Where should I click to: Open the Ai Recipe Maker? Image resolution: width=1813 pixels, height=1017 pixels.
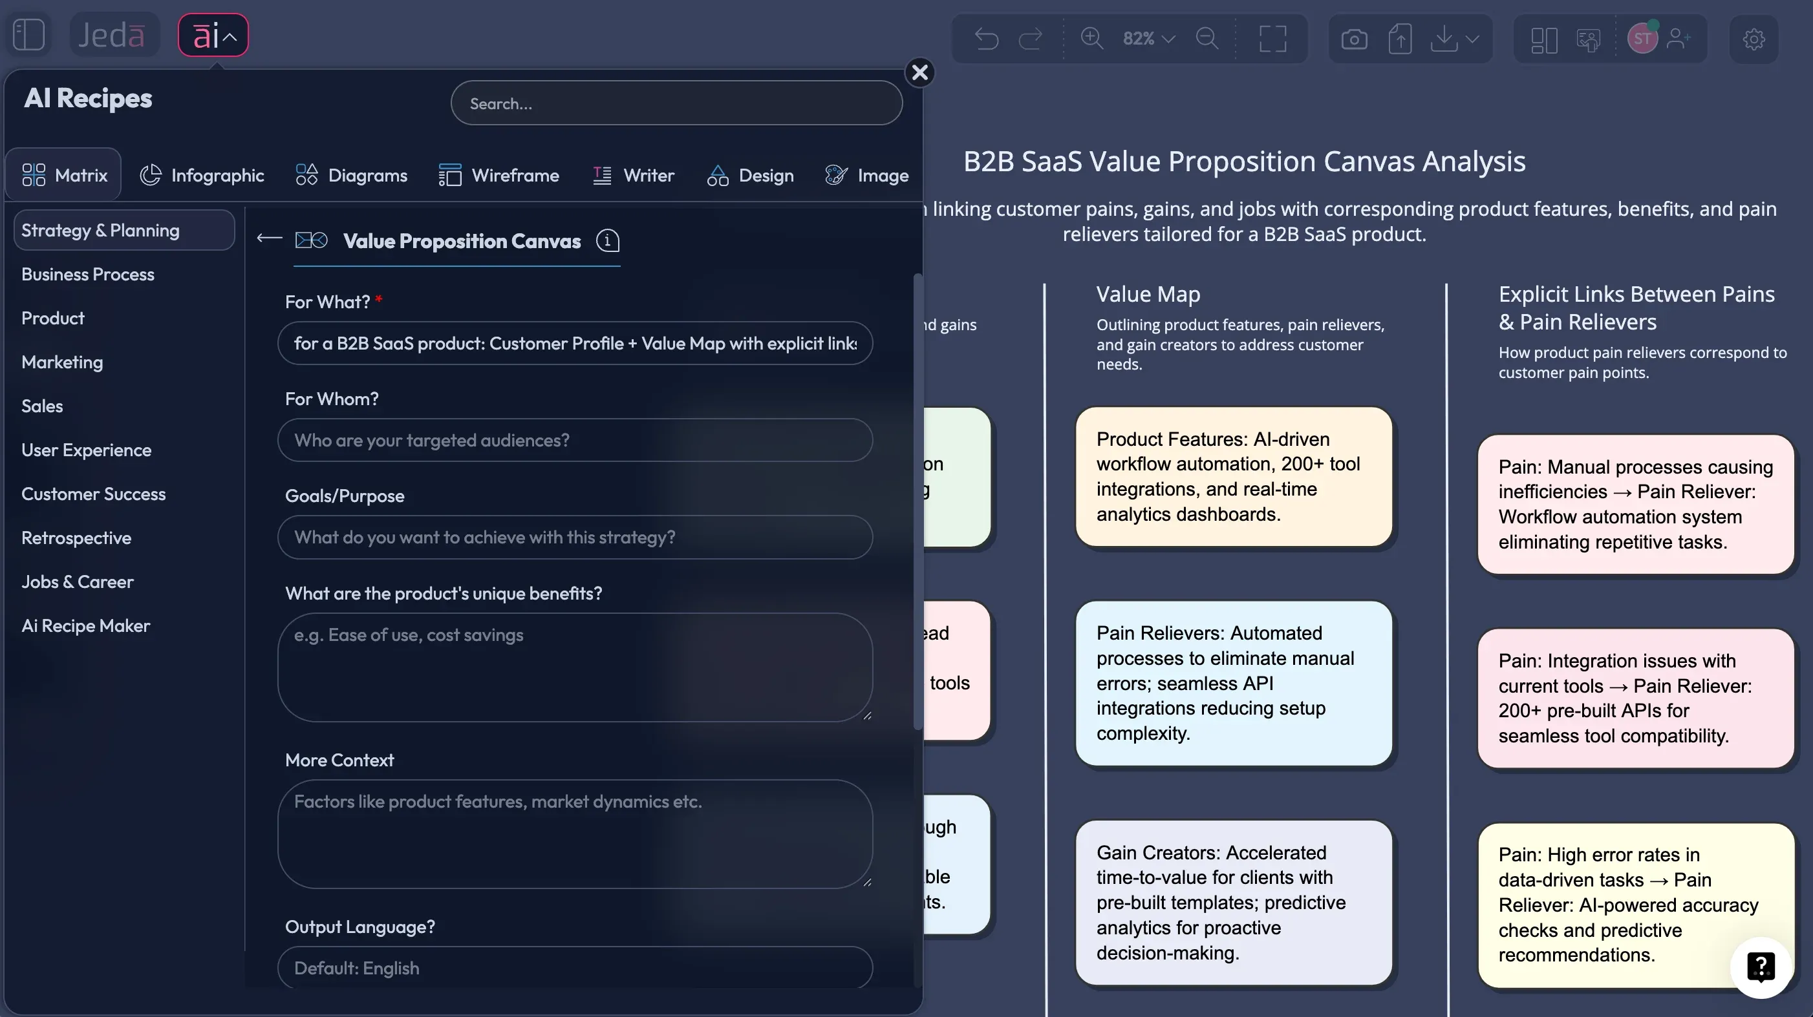pyautogui.click(x=85, y=625)
